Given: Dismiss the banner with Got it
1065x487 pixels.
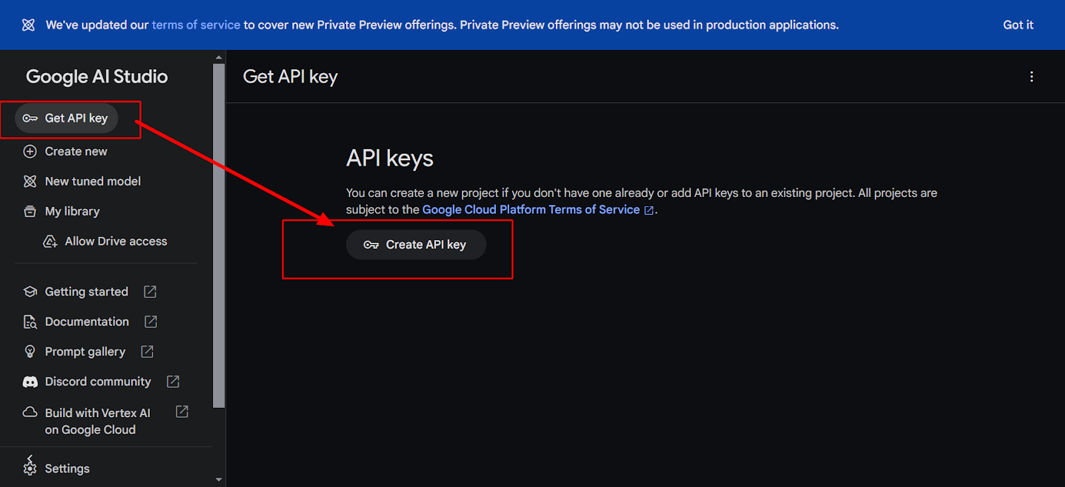Looking at the screenshot, I should (x=1018, y=25).
